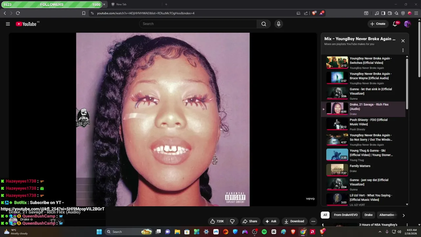Click the search magnifier button

264,24
